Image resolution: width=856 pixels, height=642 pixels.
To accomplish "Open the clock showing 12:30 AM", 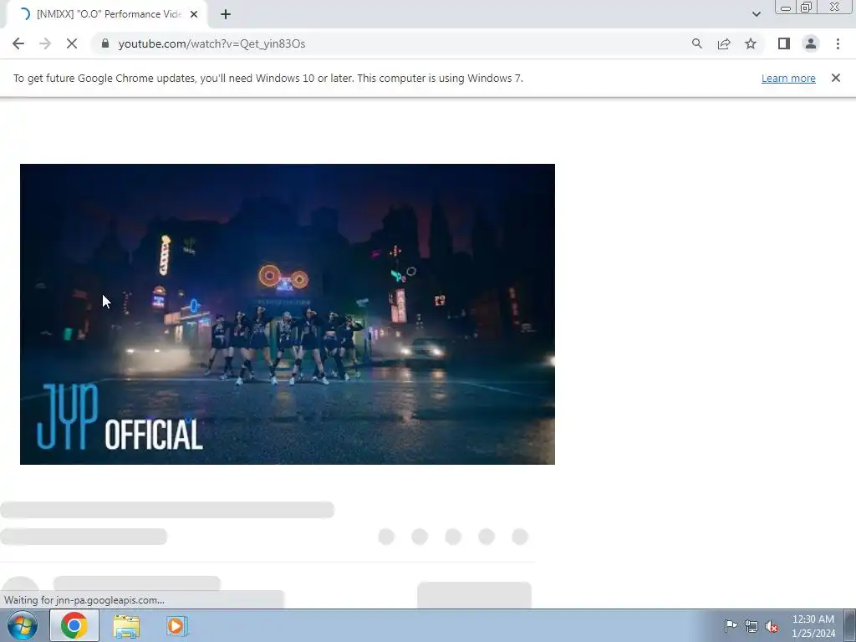I will point(813,626).
